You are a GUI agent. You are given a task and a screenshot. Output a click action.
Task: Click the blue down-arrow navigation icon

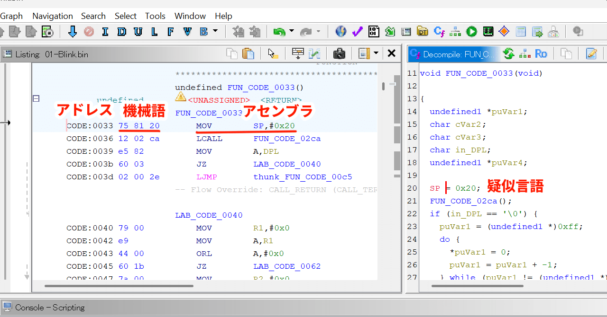click(x=73, y=32)
